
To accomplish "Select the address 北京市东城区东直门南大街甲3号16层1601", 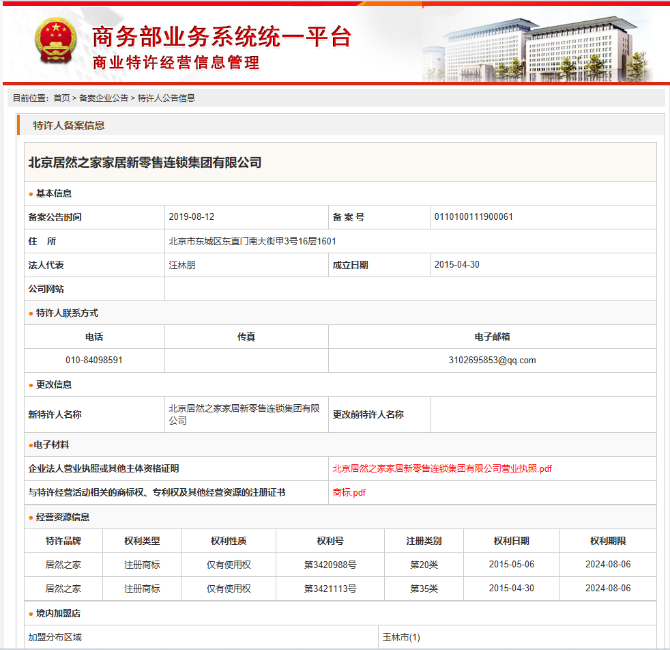I will 252,241.
